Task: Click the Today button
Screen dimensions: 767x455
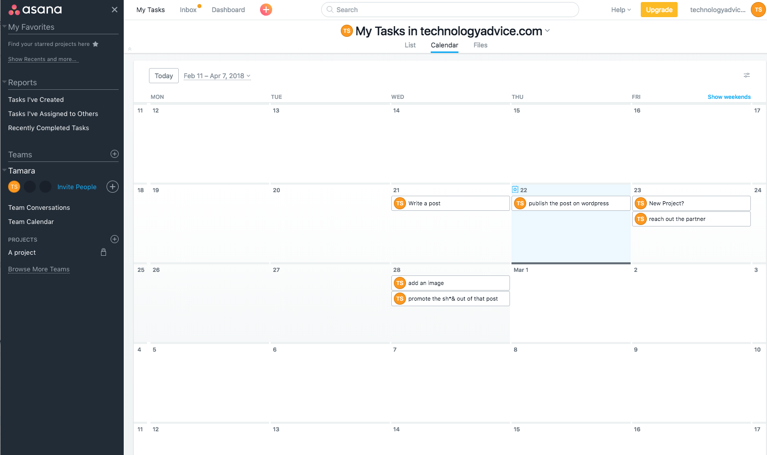Action: tap(164, 76)
